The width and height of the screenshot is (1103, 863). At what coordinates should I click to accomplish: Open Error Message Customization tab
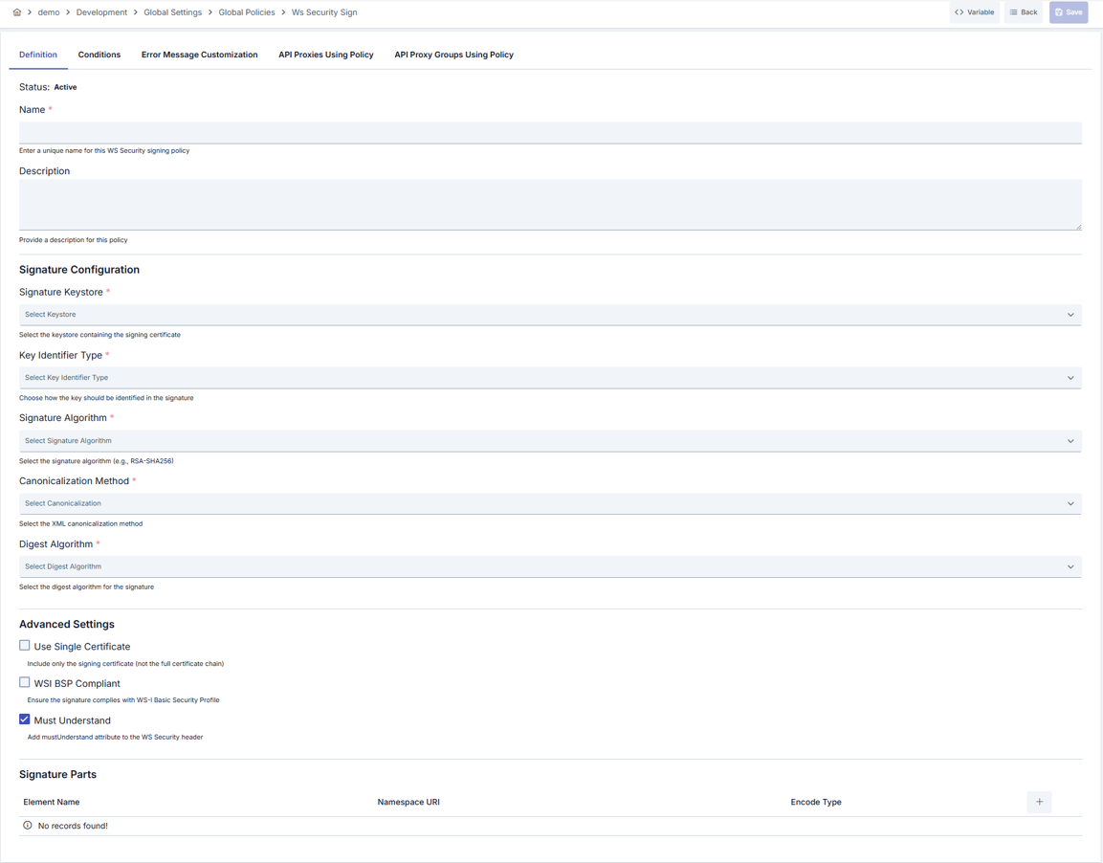199,55
